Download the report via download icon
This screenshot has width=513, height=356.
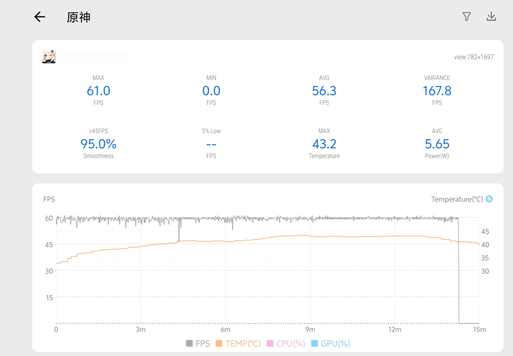[491, 16]
